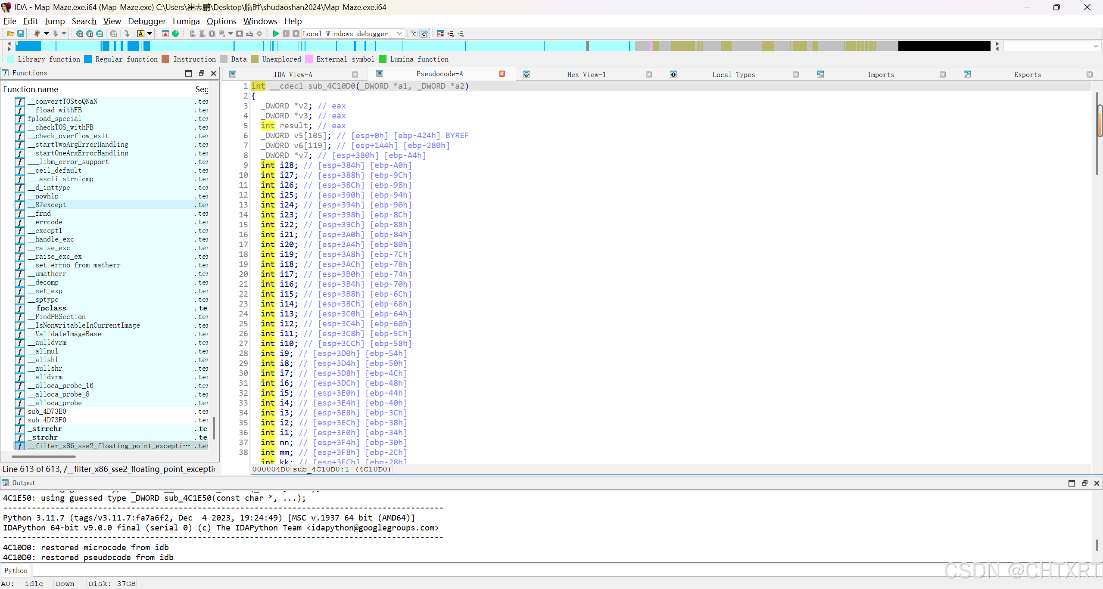
Task: Open the jump-back history dropdown arrow
Action: coord(46,34)
